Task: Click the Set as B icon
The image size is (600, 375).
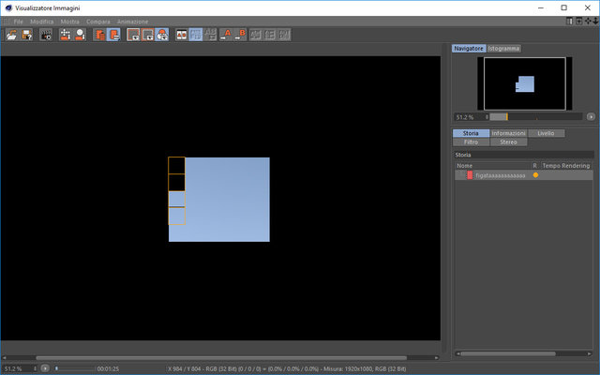Action: pos(241,35)
